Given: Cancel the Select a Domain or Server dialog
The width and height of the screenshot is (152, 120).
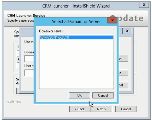Looking at the screenshot, I should click(103, 95).
